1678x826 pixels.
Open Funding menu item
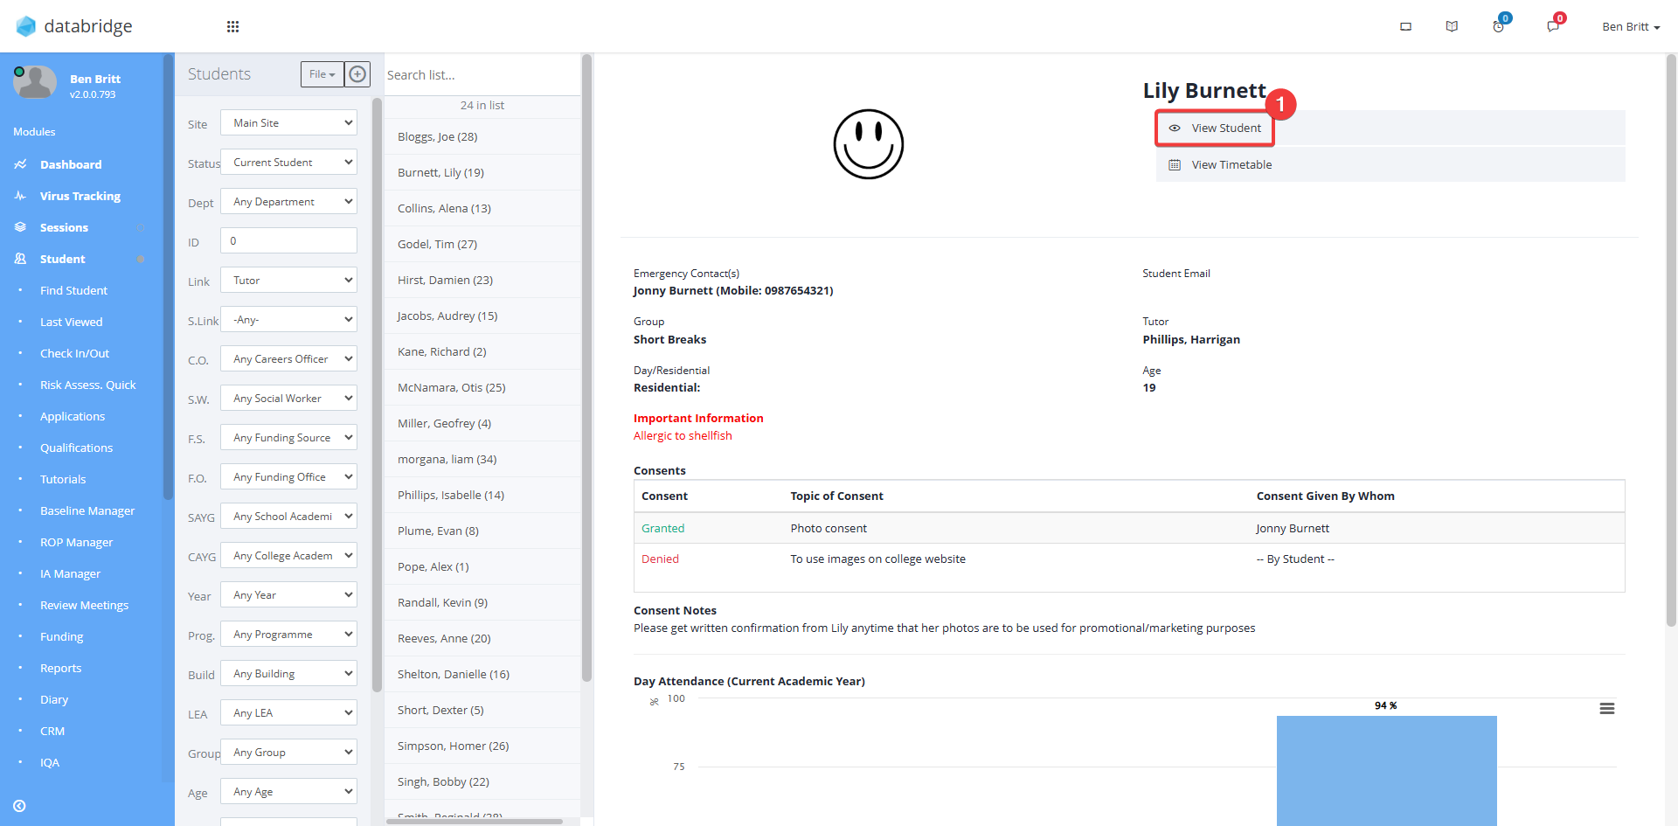[61, 636]
